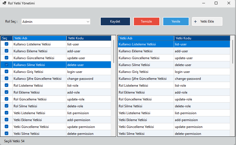Toggle the Yetki Silme Yetkisi checkbox
The width and height of the screenshot is (236, 145).
(6, 133)
